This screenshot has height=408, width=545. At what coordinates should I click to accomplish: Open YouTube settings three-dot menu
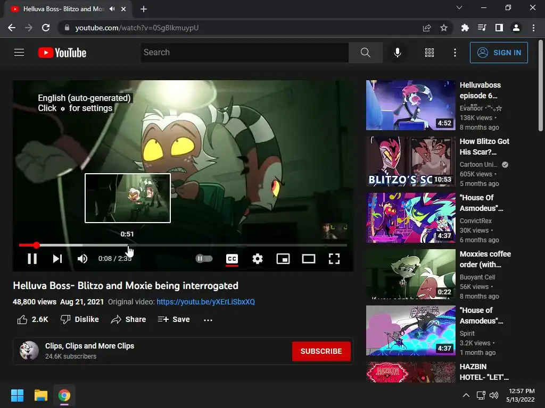[x=455, y=53]
